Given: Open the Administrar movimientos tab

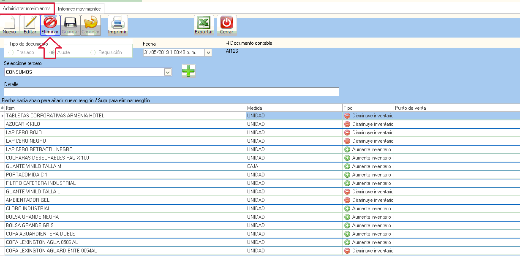Looking at the screenshot, I should [x=27, y=8].
